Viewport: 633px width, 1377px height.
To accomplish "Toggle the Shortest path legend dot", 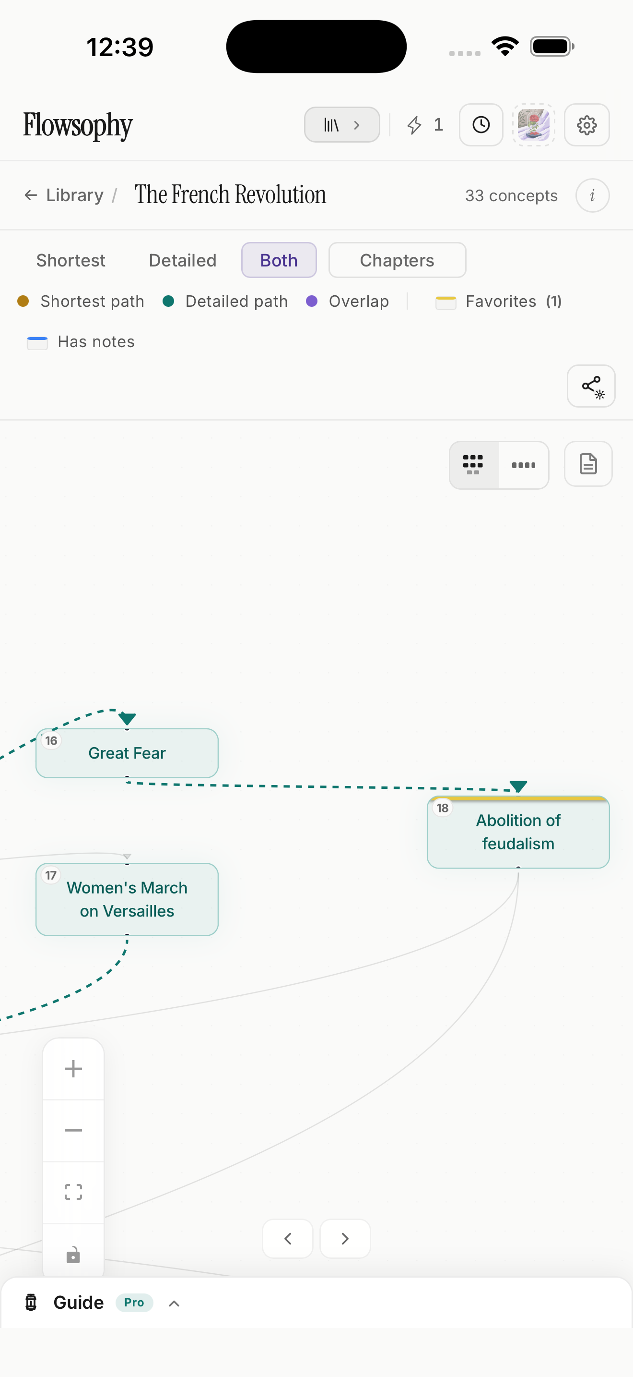I will click(x=23, y=302).
